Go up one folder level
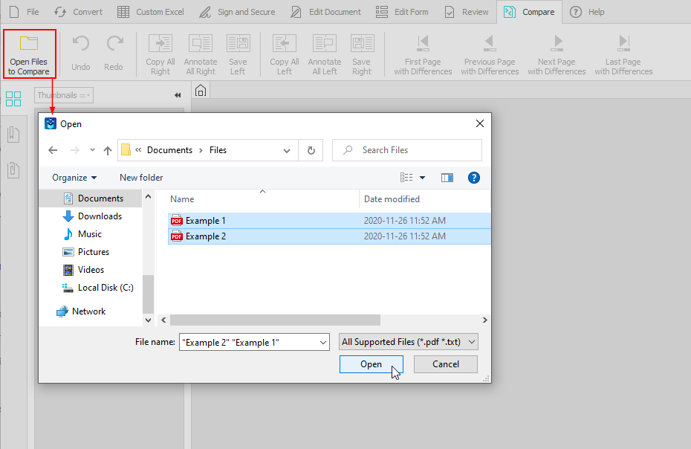 (108, 150)
